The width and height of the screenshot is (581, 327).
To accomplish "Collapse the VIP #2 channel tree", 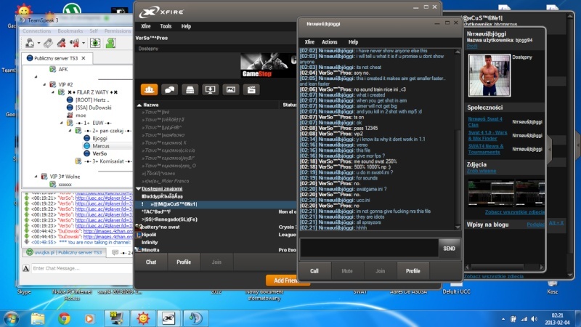I will pyautogui.click(x=44, y=84).
